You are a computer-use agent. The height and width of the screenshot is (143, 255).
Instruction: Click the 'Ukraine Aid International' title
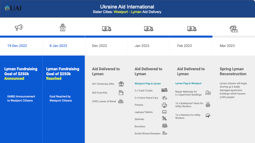pyautogui.click(x=127, y=7)
